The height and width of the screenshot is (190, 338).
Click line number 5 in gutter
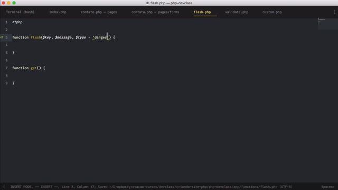[6, 53]
